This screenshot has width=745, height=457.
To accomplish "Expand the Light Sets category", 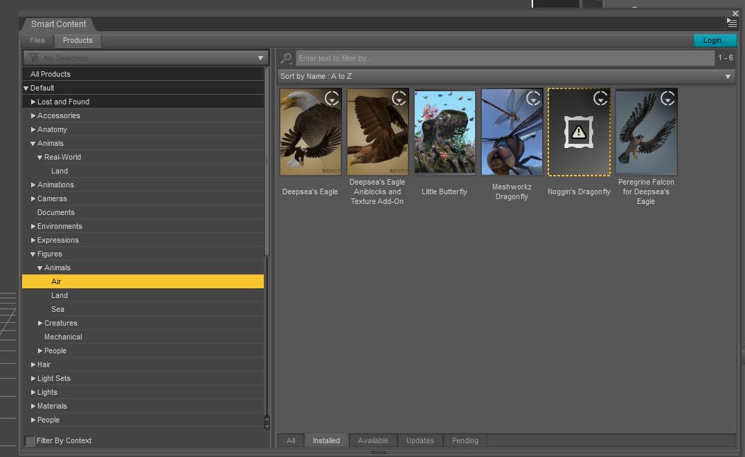I will (33, 379).
